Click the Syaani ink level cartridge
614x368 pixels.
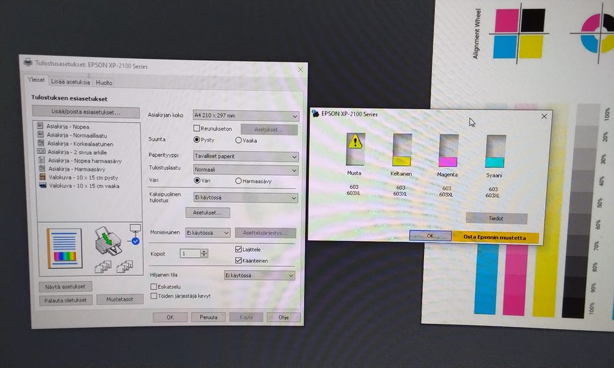[x=495, y=152]
